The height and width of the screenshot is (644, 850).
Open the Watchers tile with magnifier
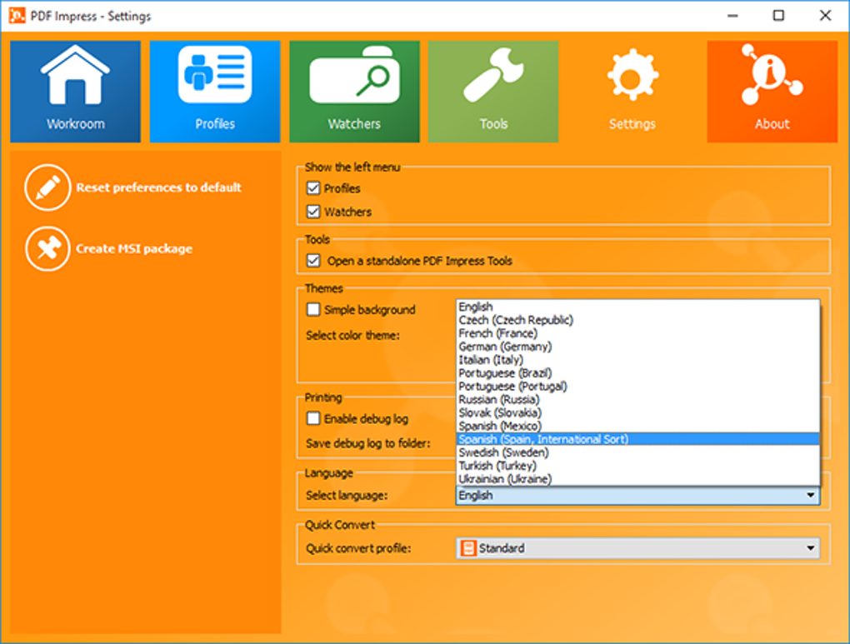(354, 92)
